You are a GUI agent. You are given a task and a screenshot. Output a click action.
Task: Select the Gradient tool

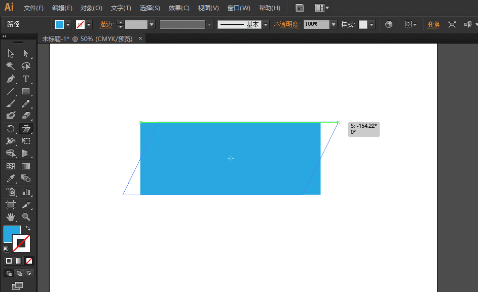click(x=26, y=166)
